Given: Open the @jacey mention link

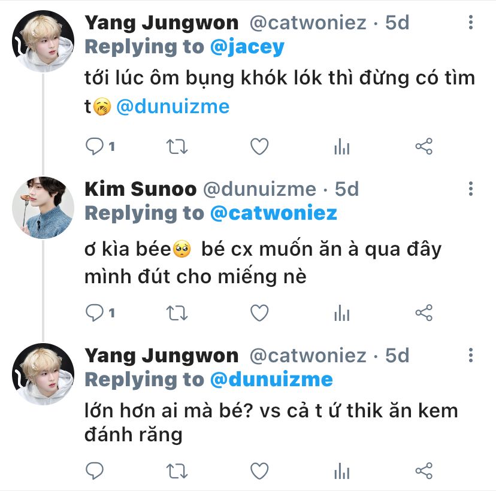Looking at the screenshot, I should 247,47.
